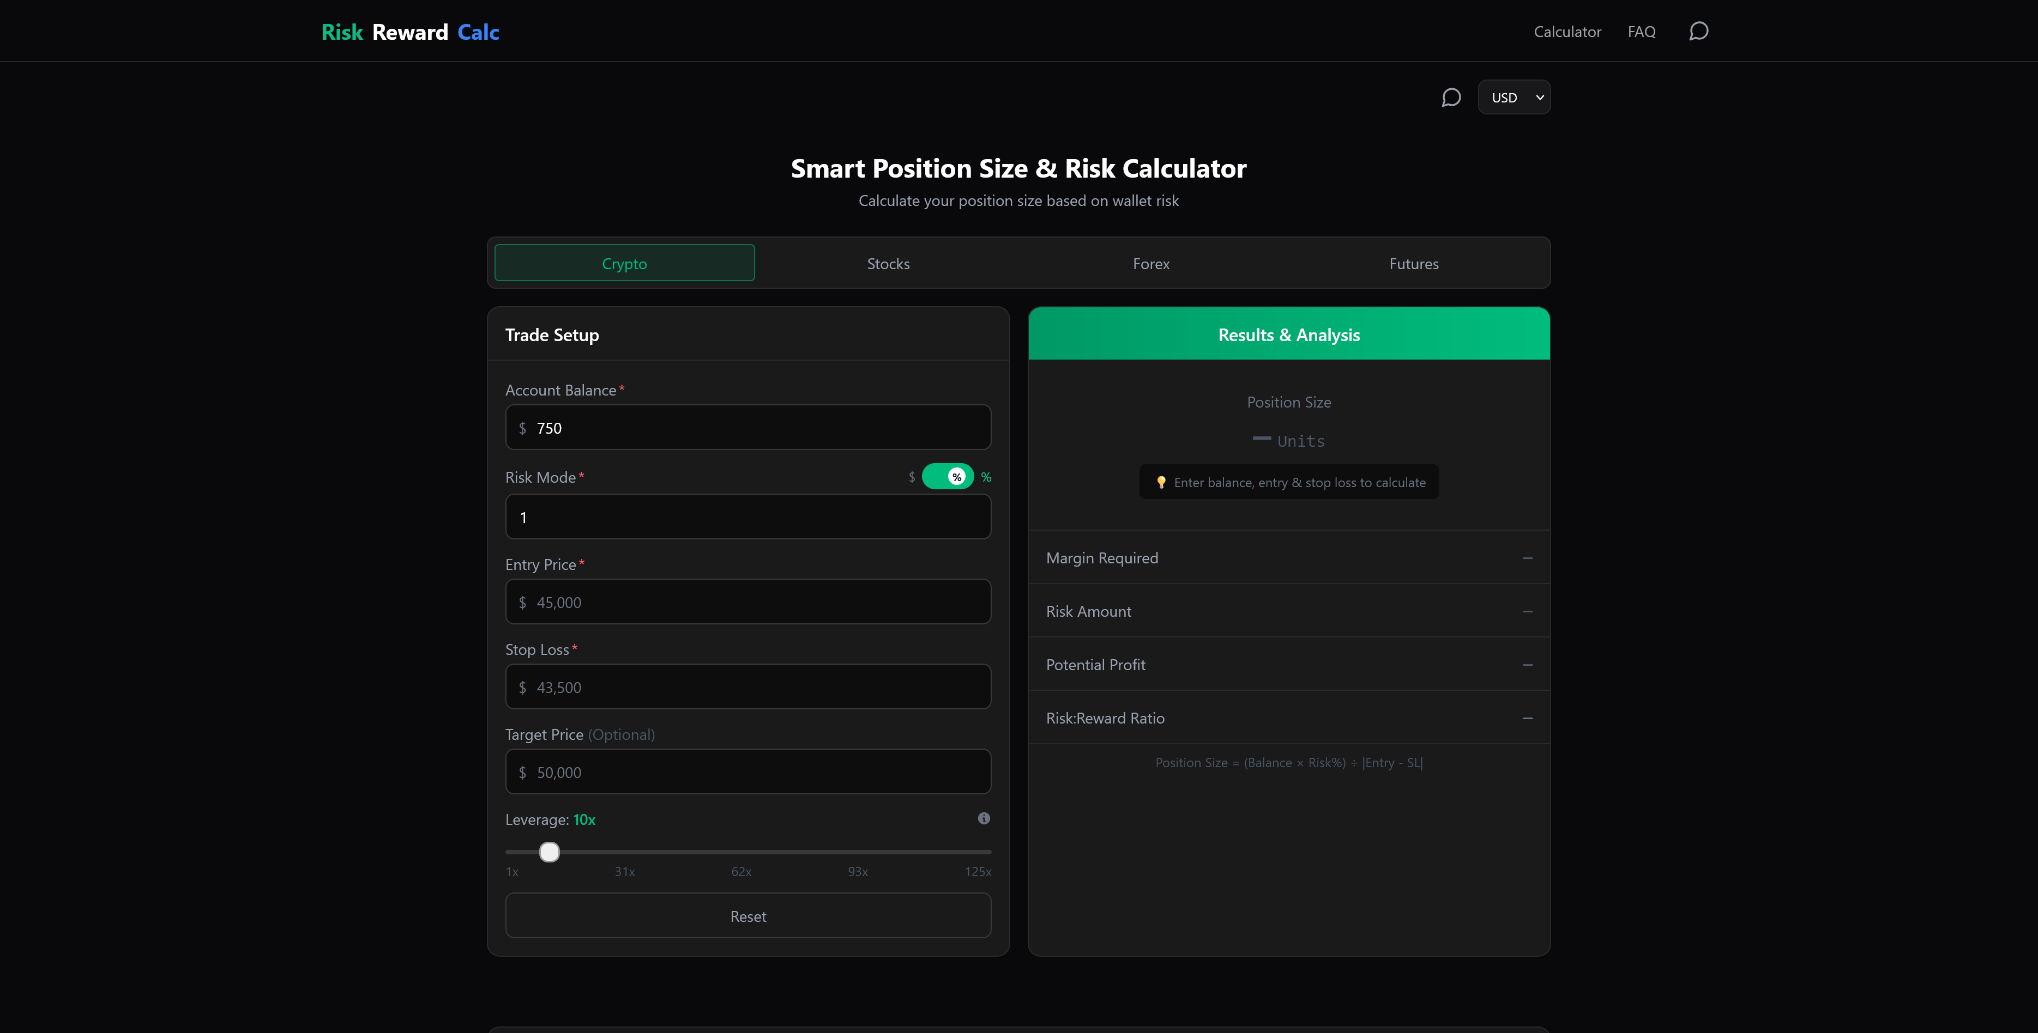The image size is (2038, 1033).
Task: Open the USD currency dropdown
Action: point(1514,96)
